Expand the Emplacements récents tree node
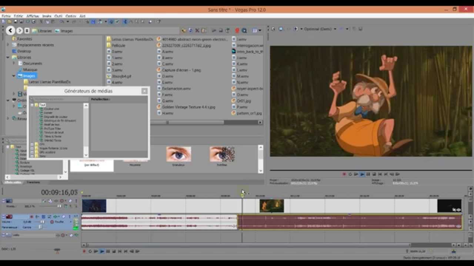474x266 pixels. [8, 45]
